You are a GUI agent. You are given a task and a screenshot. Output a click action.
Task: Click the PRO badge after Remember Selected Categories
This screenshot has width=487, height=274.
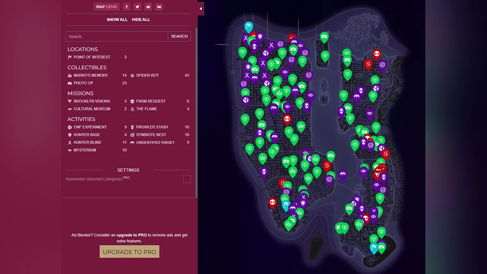click(127, 177)
